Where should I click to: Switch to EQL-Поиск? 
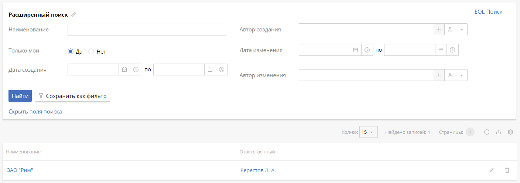click(x=488, y=12)
